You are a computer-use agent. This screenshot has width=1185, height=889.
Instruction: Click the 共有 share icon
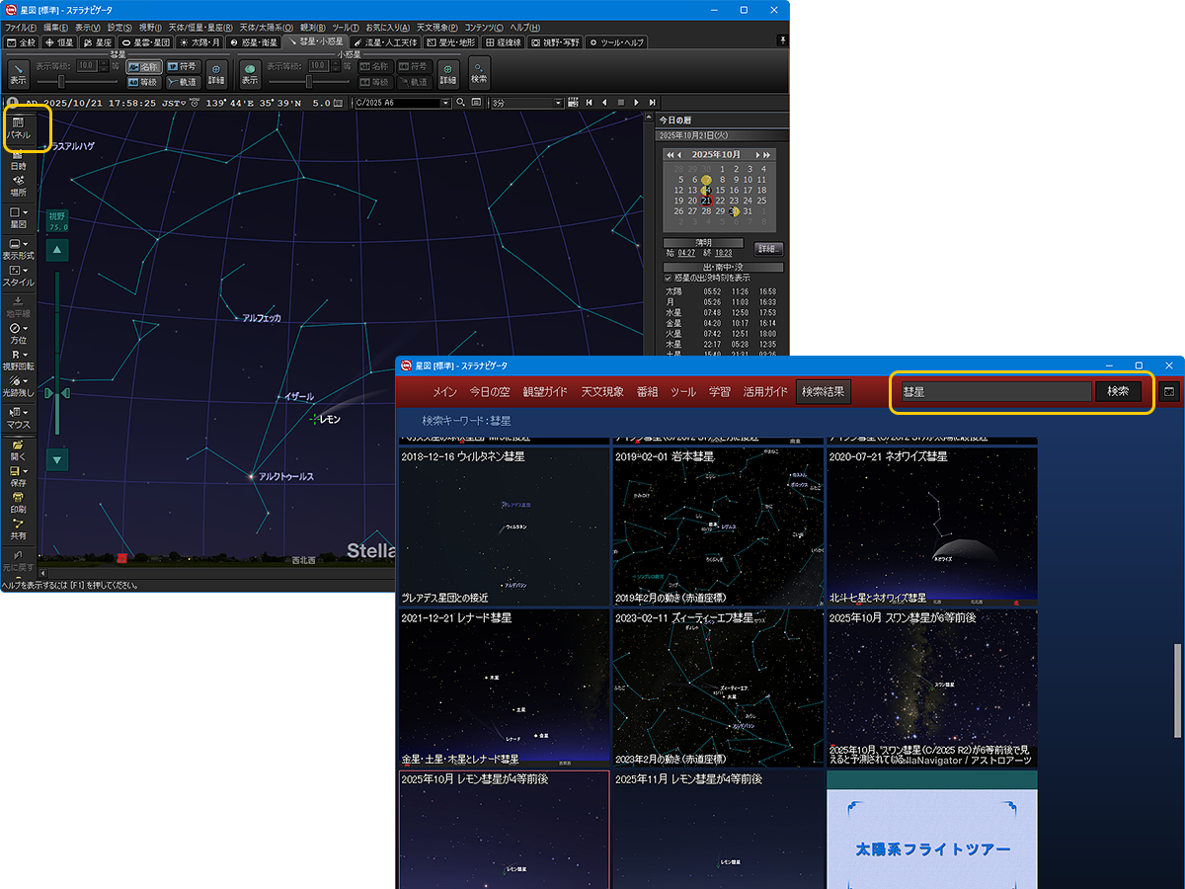[18, 528]
